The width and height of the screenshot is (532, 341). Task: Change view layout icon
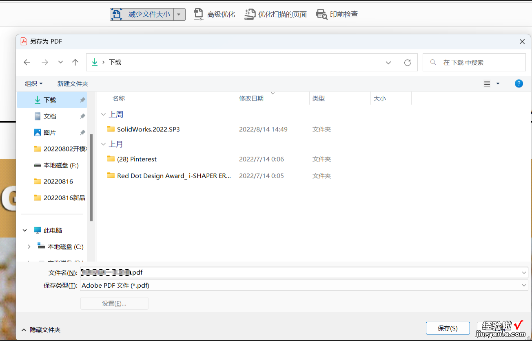[x=487, y=83]
